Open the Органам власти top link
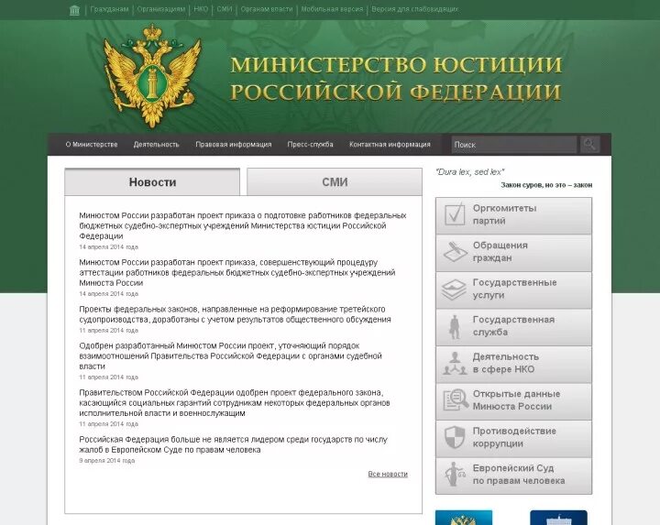660x525 pixels. (267, 9)
